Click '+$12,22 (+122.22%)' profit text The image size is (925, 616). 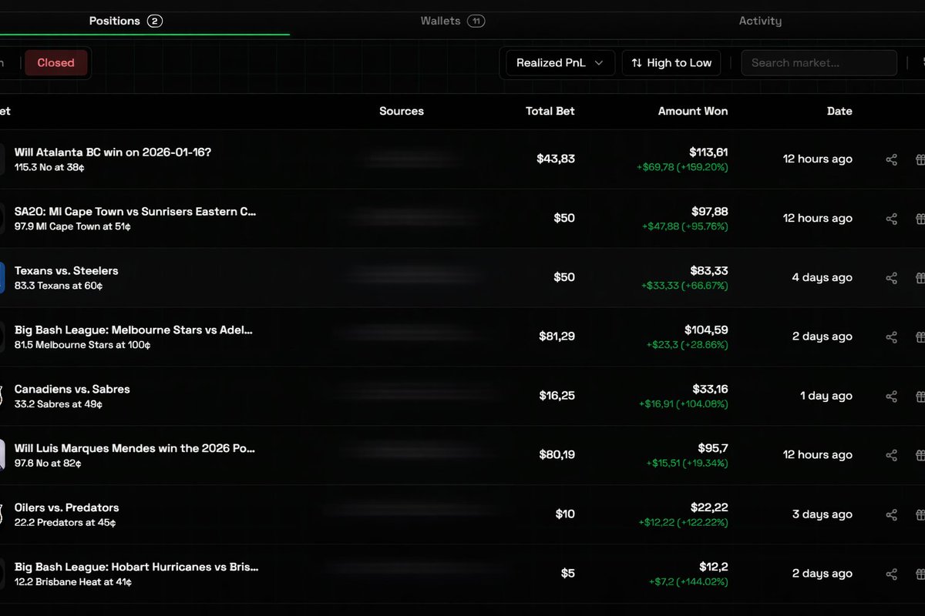[x=683, y=522]
